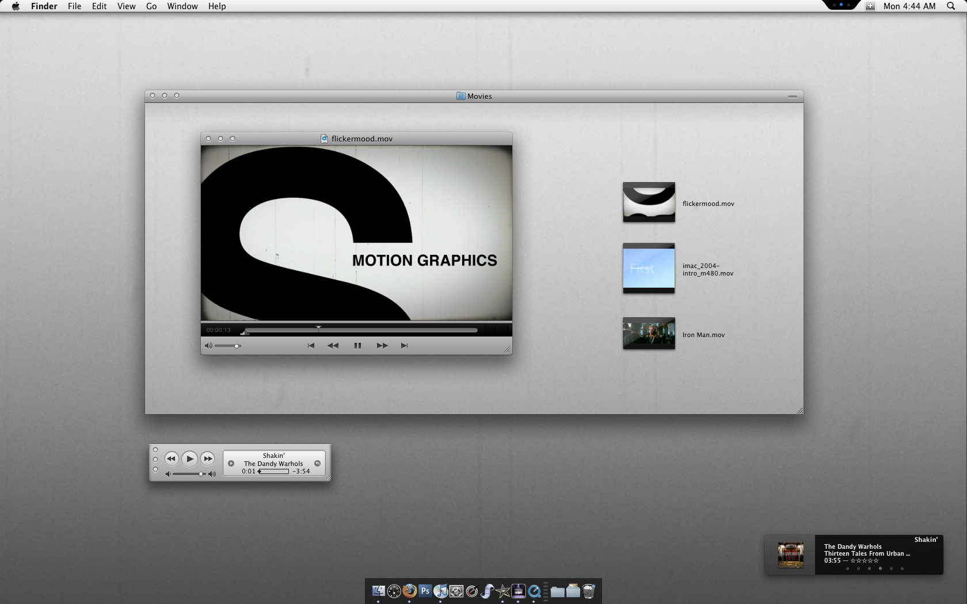The width and height of the screenshot is (967, 604).
Task: Pause the flickermood.mov playback
Action: (357, 346)
